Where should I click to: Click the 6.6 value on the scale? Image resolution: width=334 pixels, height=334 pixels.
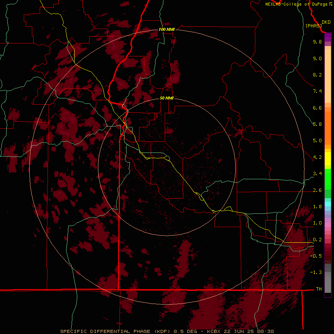click(x=317, y=108)
